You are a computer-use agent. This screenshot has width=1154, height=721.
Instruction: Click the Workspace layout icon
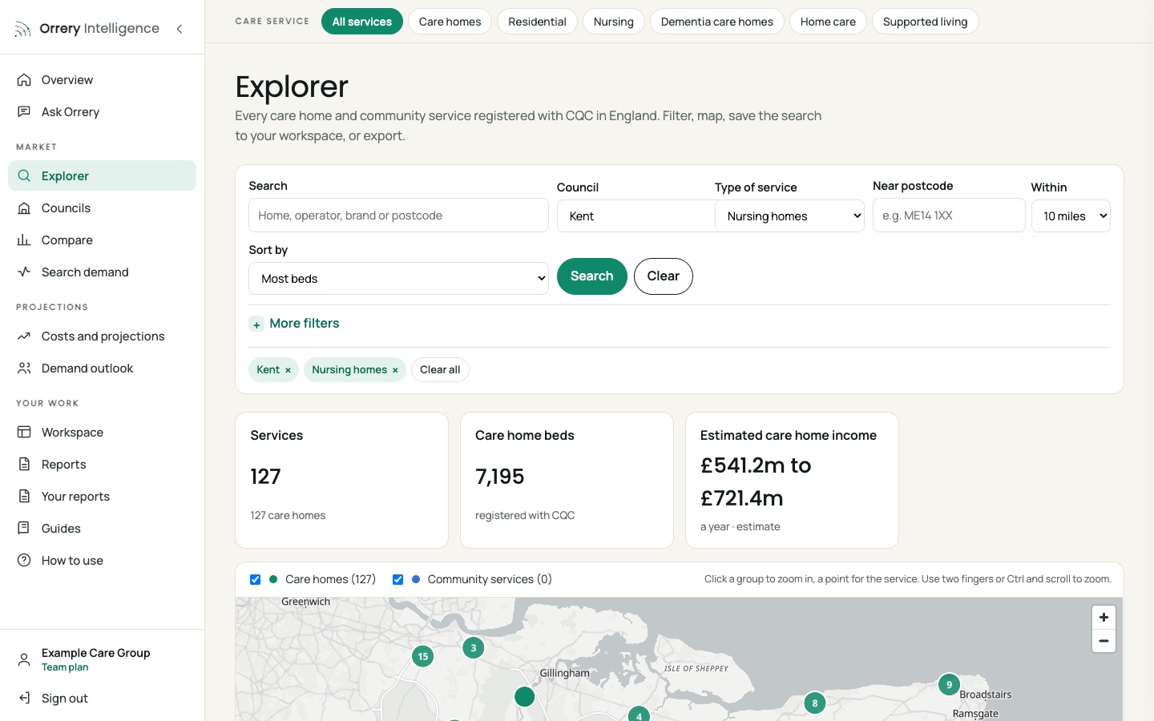24,433
